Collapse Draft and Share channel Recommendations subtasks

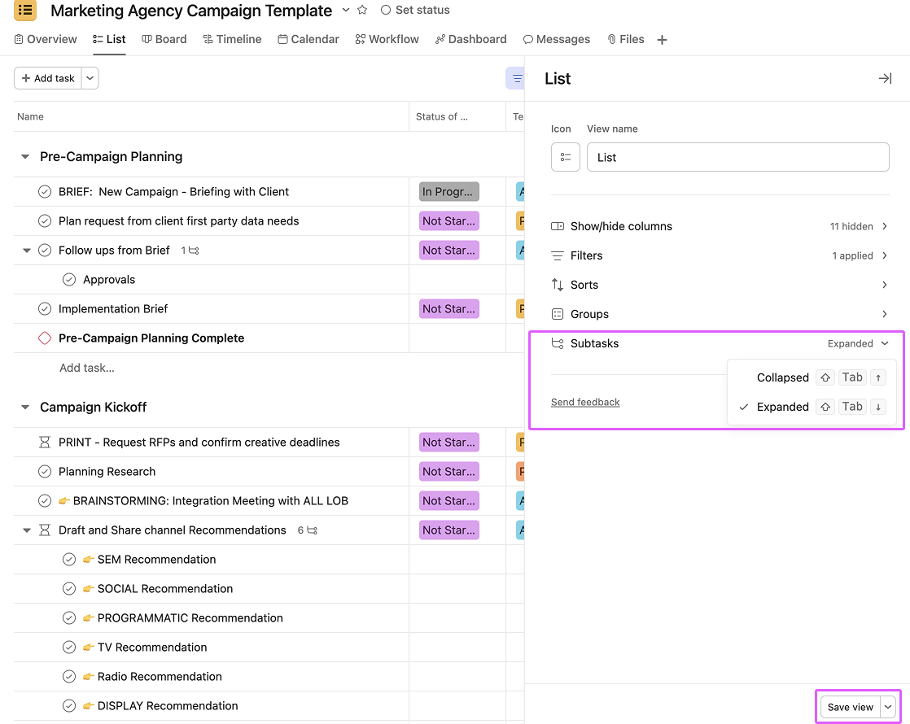[26, 530]
